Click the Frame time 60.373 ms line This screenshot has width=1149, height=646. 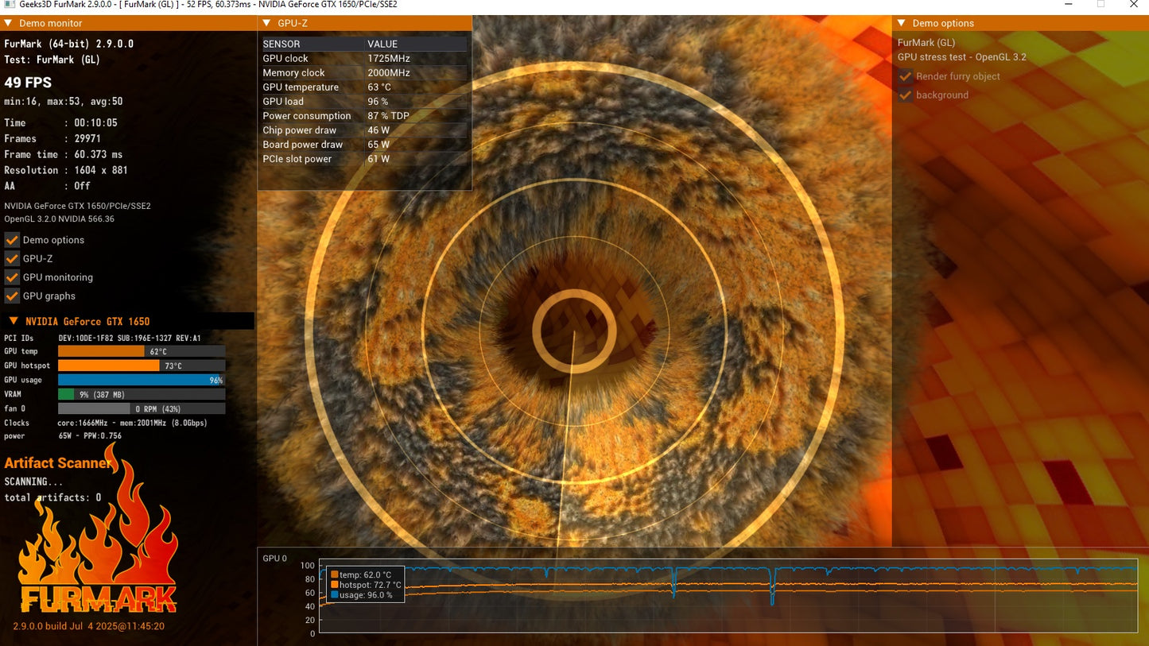(x=64, y=154)
